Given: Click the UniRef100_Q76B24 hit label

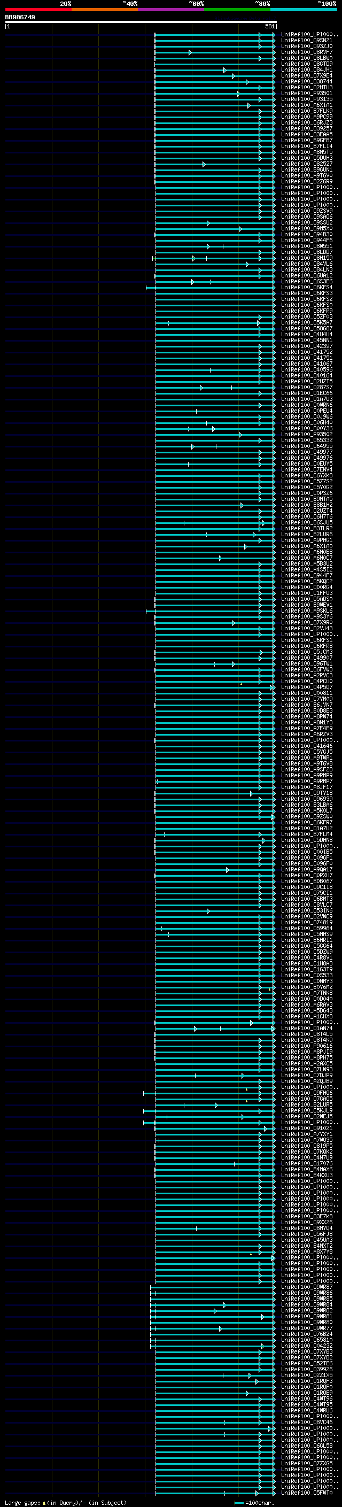Looking at the screenshot, I should (x=307, y=1334).
